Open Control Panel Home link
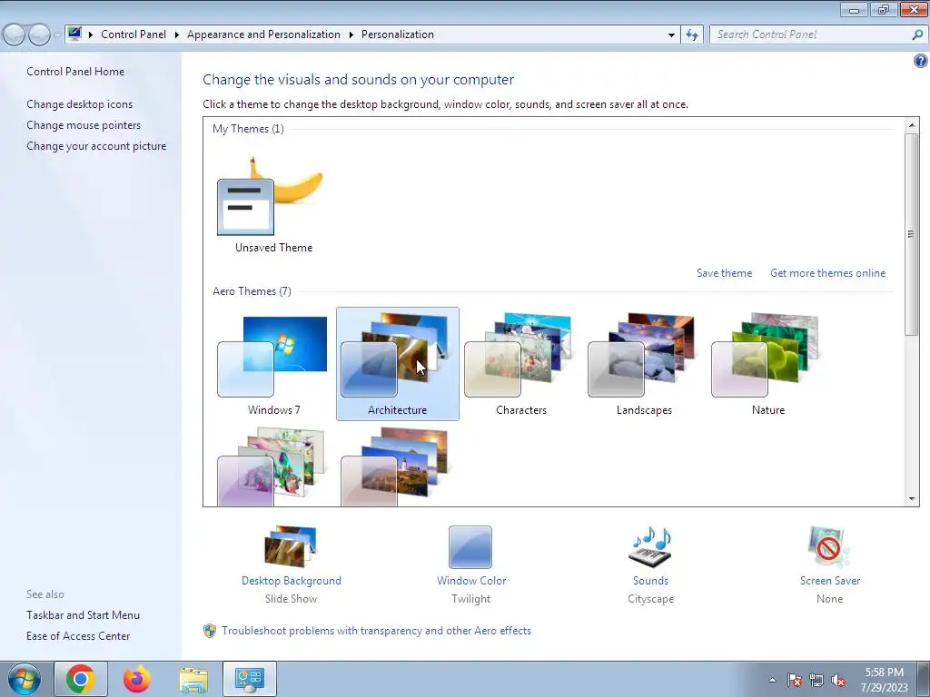930x697 pixels. [x=75, y=71]
